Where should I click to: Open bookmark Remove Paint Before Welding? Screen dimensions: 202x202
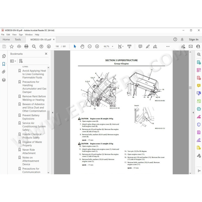coord(34,98)
